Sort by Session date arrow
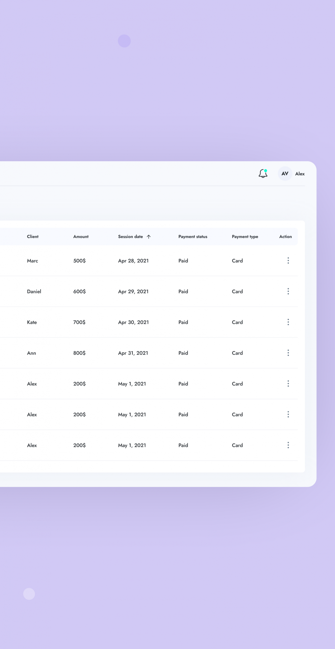 coord(149,237)
